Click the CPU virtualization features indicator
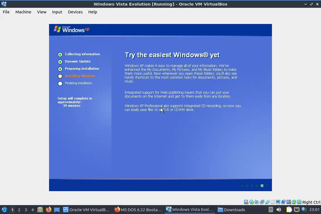The image size is (321, 214). [x=289, y=202]
